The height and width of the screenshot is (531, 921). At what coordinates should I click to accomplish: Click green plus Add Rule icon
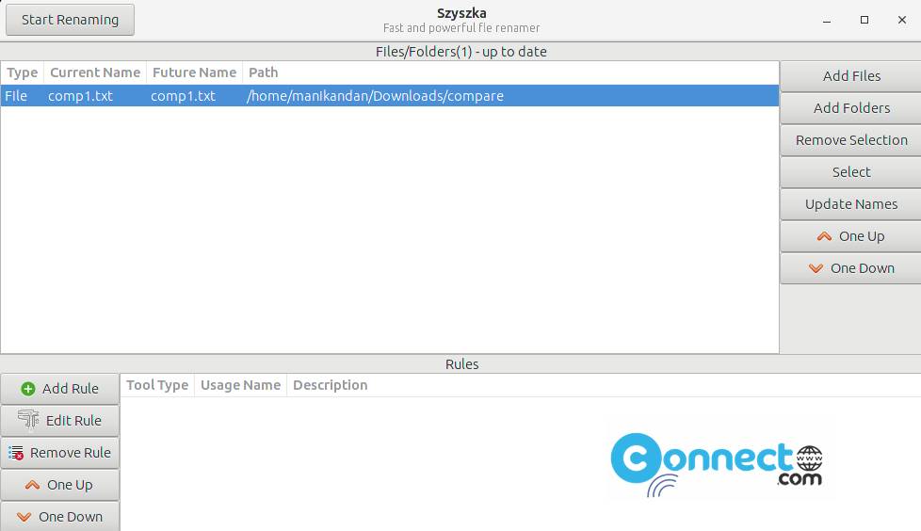pyautogui.click(x=27, y=389)
